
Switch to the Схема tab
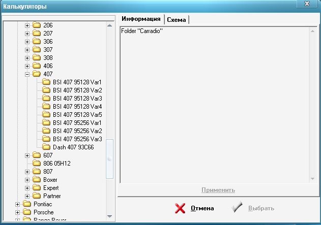tap(177, 20)
